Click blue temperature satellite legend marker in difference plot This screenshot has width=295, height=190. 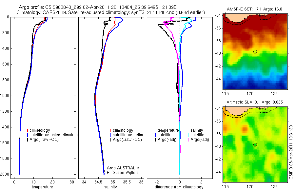[155, 135]
